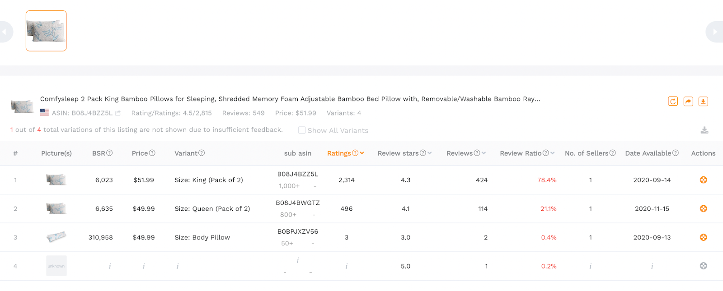Viewport: 723px width, 291px height.
Task: Click review ratio value 78.4%
Action: pos(547,180)
